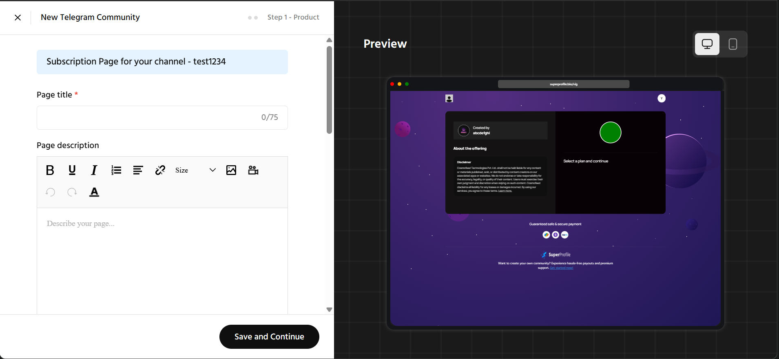The height and width of the screenshot is (359, 779).
Task: Enable italic text formatting
Action: [x=94, y=170]
